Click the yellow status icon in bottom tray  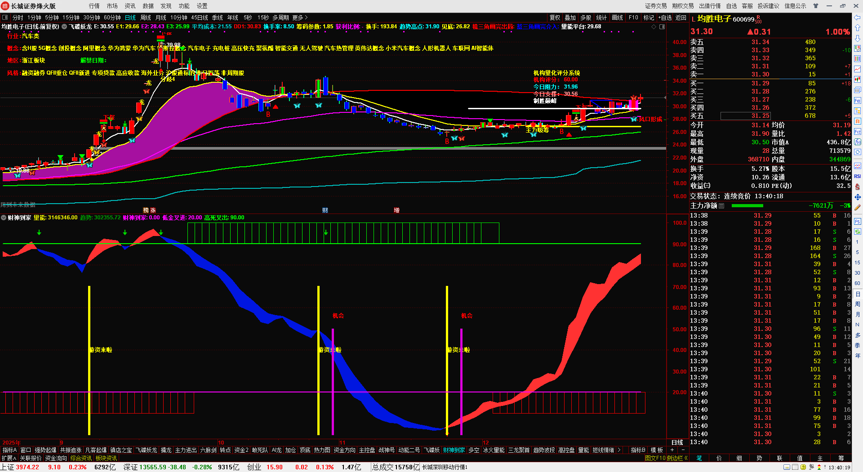(x=803, y=468)
